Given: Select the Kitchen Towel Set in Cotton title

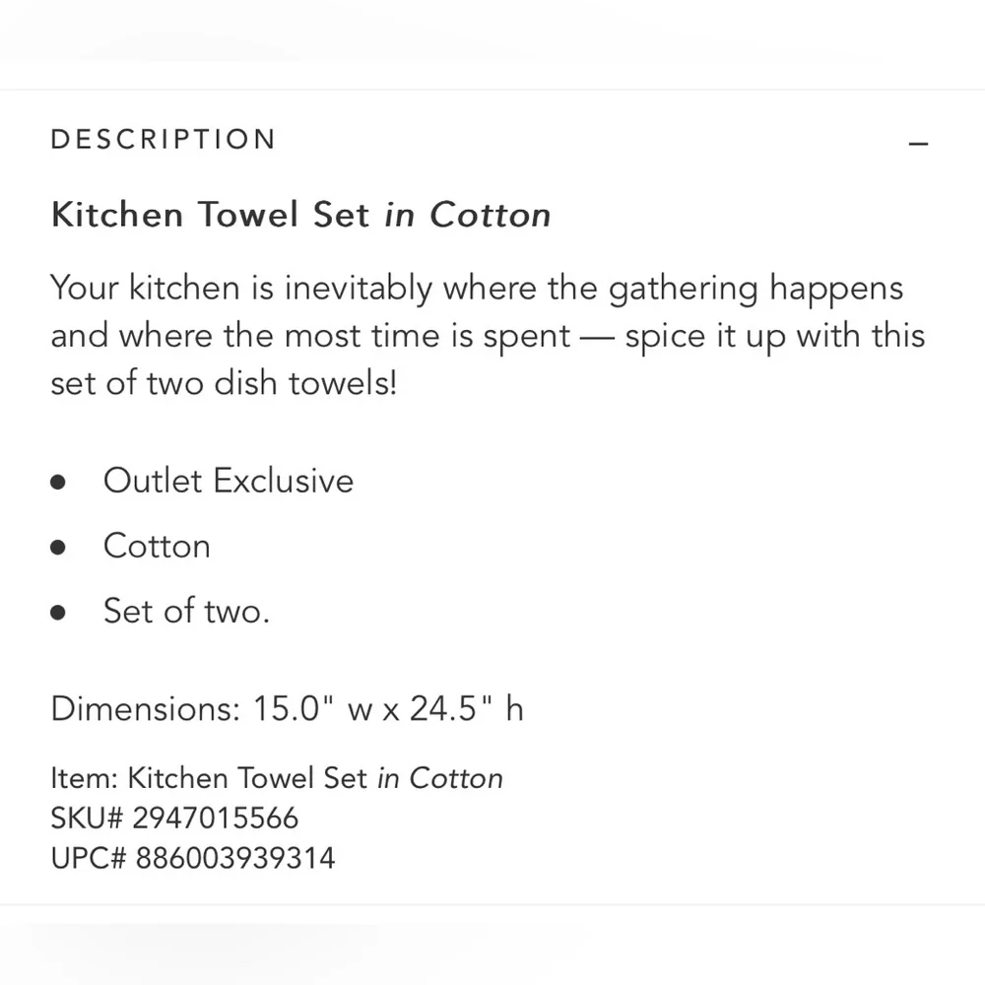Looking at the screenshot, I should 300,214.
